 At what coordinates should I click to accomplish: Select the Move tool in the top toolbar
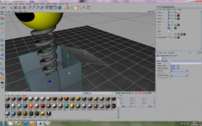[15, 8]
